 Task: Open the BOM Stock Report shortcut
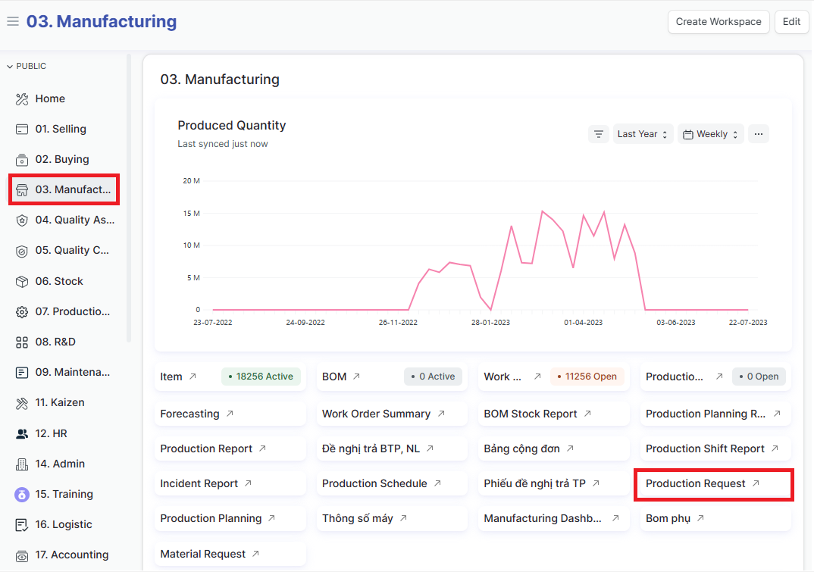click(531, 414)
